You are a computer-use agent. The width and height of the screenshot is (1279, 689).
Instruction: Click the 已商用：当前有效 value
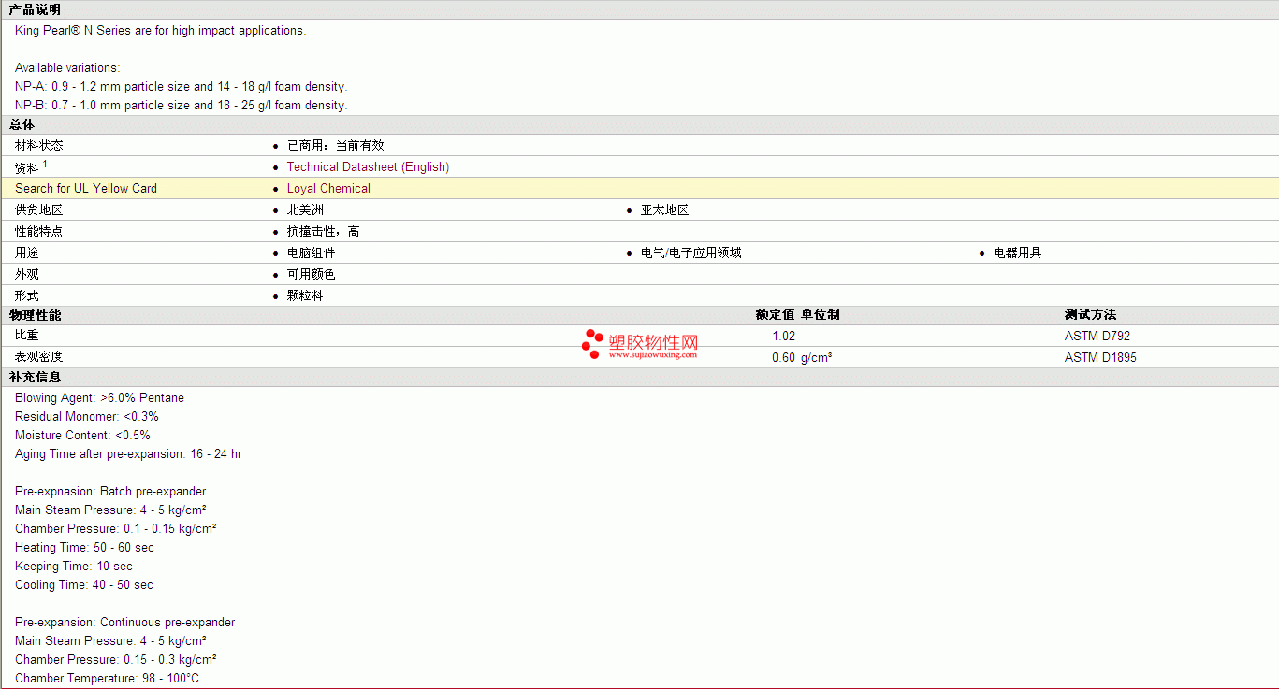pos(336,145)
